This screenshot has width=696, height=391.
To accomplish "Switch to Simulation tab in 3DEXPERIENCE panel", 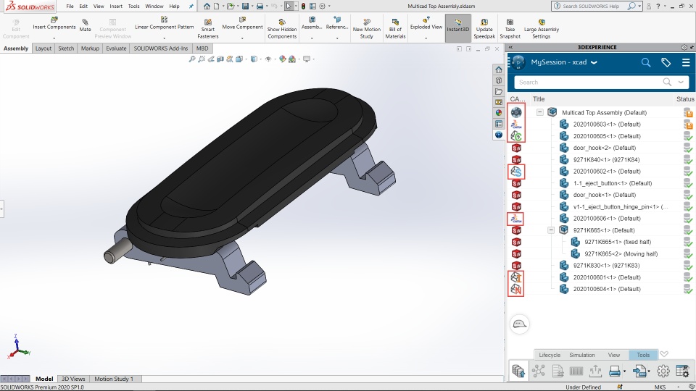I will (582, 355).
